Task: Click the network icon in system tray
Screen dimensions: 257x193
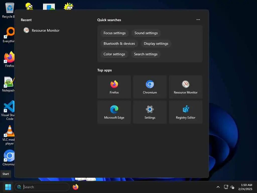Action: 226,187
